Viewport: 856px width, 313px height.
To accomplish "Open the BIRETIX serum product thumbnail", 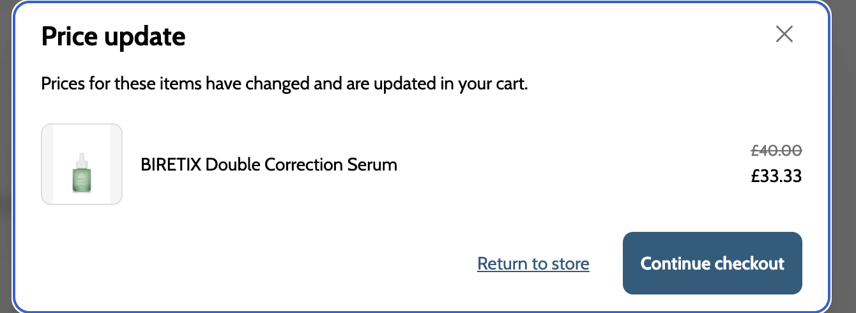I will [82, 164].
